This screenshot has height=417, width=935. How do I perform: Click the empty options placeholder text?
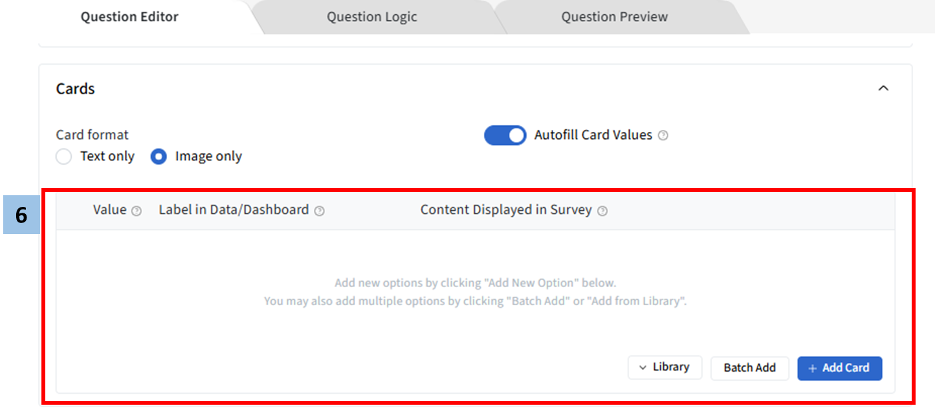coord(475,292)
